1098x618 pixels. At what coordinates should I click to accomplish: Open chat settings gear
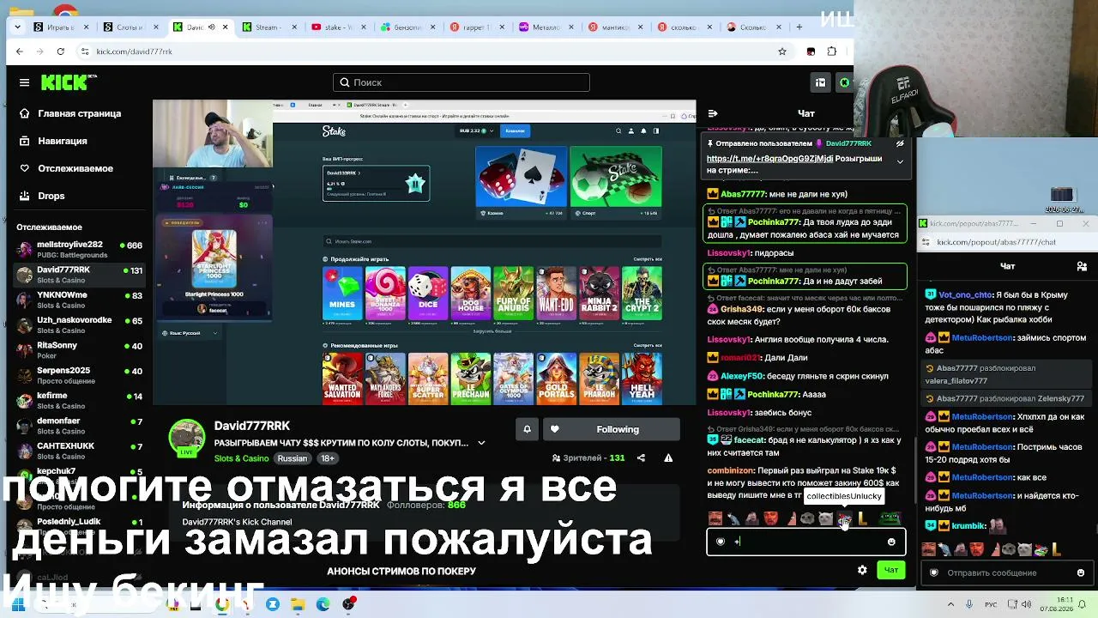[862, 570]
